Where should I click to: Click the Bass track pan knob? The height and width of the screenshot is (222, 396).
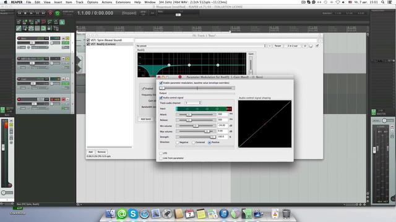click(52, 43)
